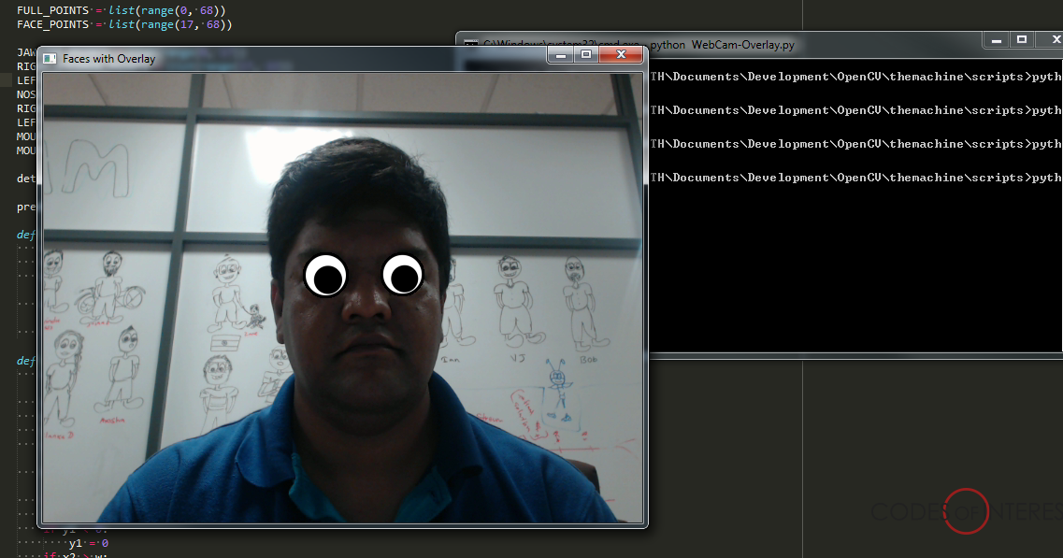This screenshot has width=1063, height=558.
Task: Click the Code of Interest circle logo watermark
Action: click(965, 512)
